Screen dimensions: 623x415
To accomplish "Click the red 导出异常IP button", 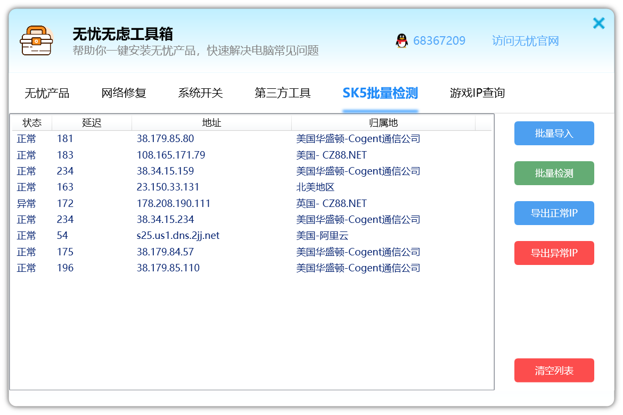I will pyautogui.click(x=554, y=253).
